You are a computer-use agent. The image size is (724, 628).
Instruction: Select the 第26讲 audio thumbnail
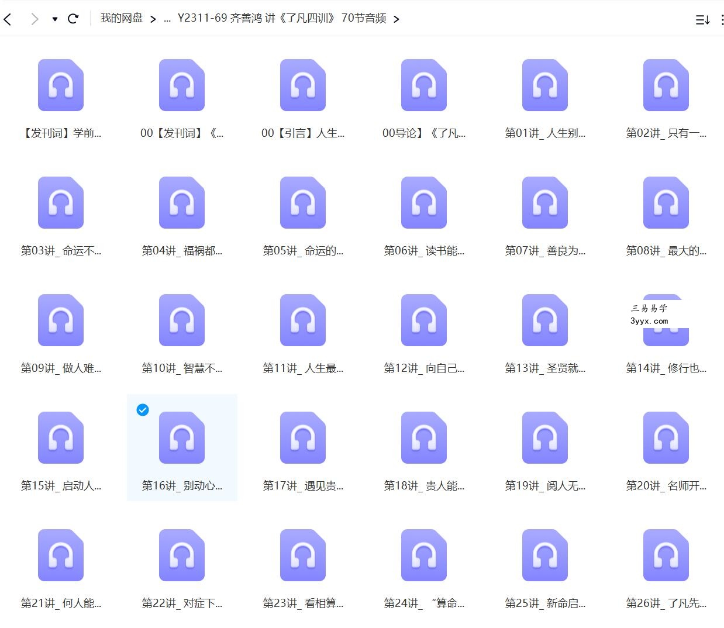point(666,555)
